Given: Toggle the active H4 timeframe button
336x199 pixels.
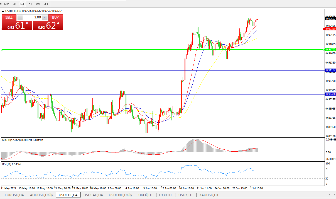Looking at the screenshot, I should (22, 4).
